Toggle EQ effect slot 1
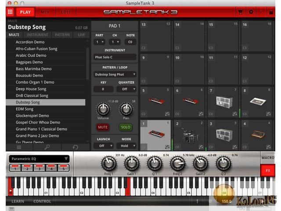 click(15, 167)
